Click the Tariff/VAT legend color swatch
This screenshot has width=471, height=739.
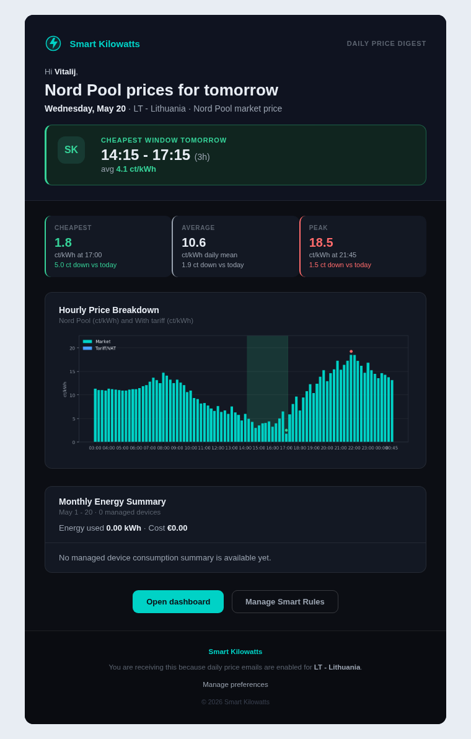87,348
